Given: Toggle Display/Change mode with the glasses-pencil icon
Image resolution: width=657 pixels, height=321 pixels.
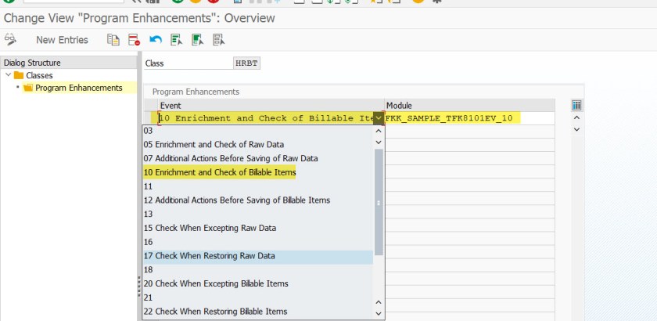Looking at the screenshot, I should [10, 40].
